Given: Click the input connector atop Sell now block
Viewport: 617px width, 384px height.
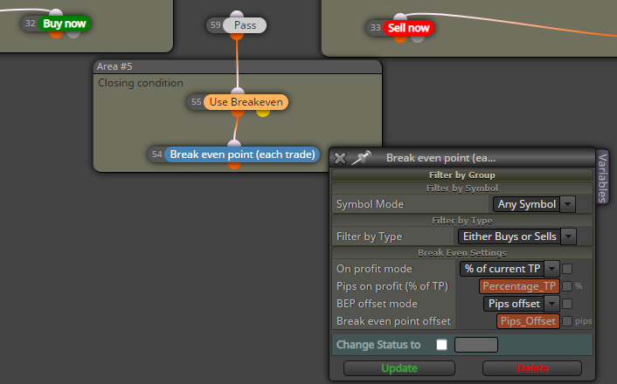Looking at the screenshot, I should pyautogui.click(x=400, y=17).
